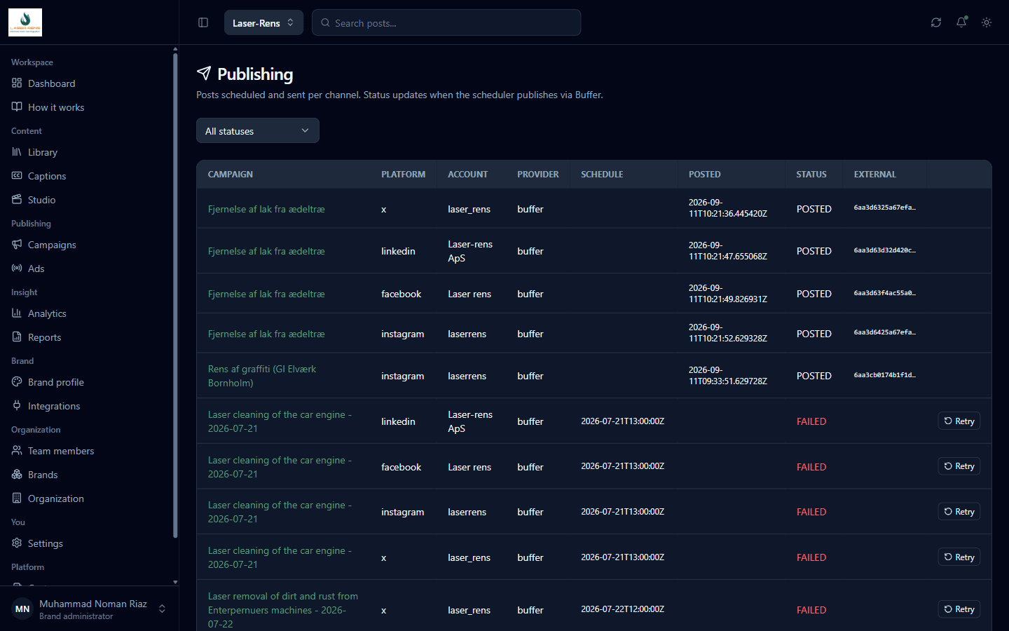
Task: Open Fjernelse af lak campaign in the linkedin row
Action: pyautogui.click(x=266, y=251)
